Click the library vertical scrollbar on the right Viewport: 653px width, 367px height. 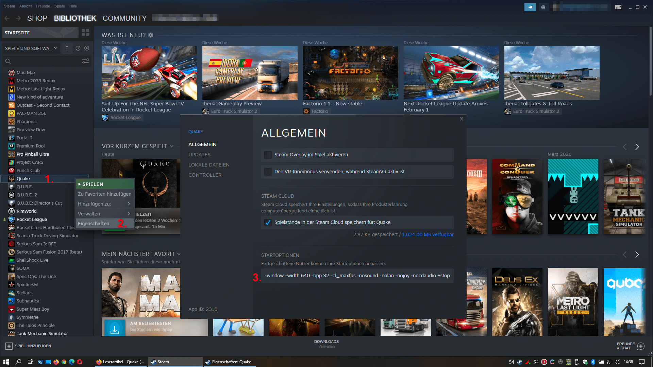click(650, 61)
